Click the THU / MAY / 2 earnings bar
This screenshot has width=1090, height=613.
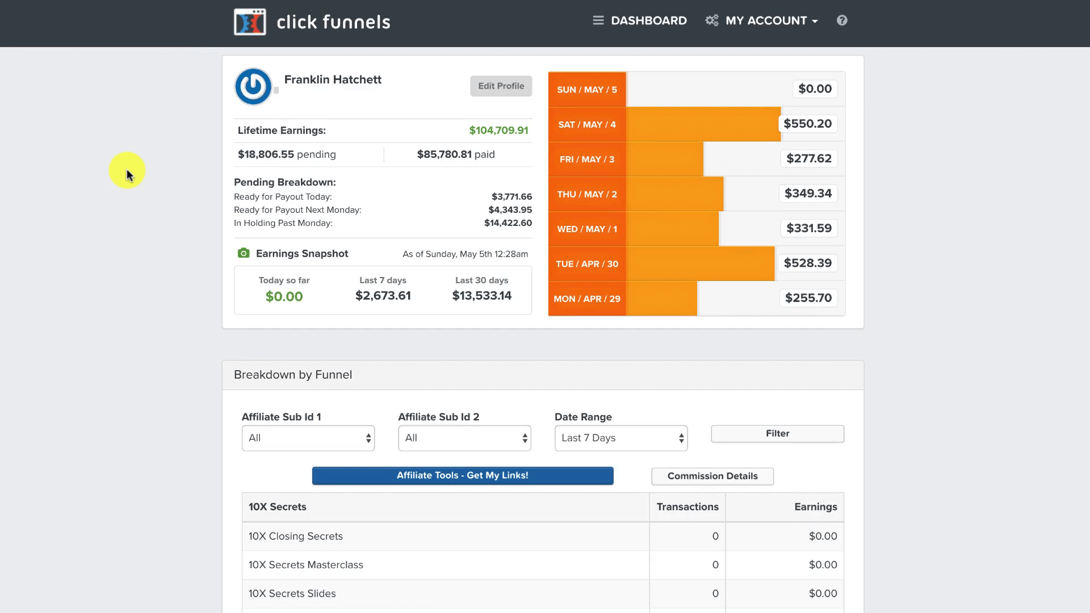675,194
